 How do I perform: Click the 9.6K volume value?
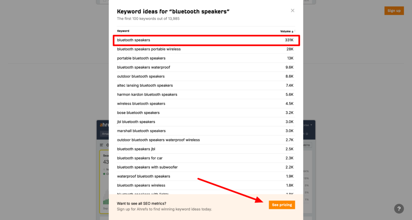coord(289,67)
